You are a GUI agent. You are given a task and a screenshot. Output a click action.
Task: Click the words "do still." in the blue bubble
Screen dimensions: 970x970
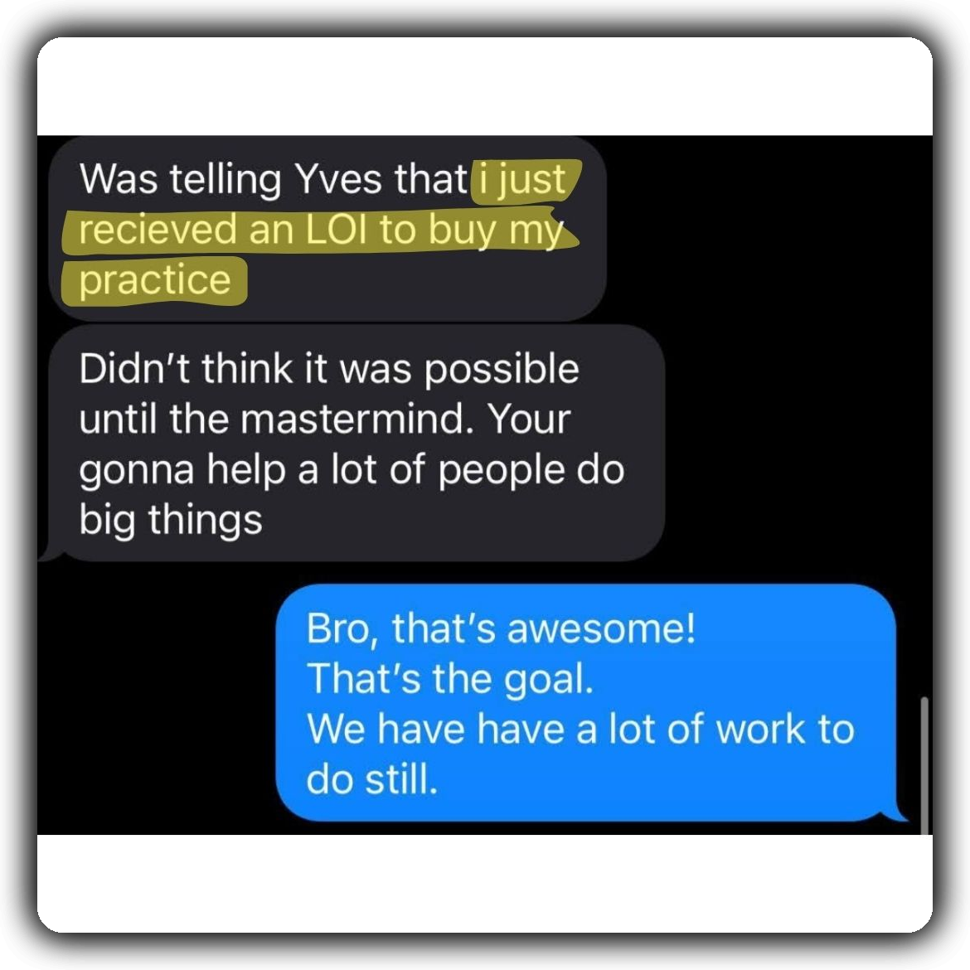tap(371, 779)
